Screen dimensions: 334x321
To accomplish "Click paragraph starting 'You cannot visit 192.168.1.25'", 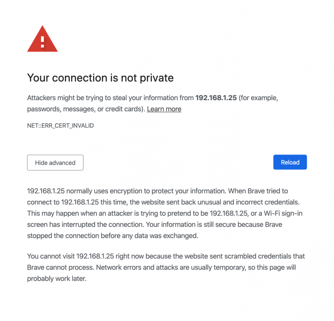I will coord(166,267).
